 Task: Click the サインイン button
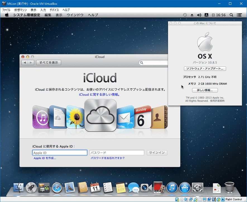coord(157,152)
